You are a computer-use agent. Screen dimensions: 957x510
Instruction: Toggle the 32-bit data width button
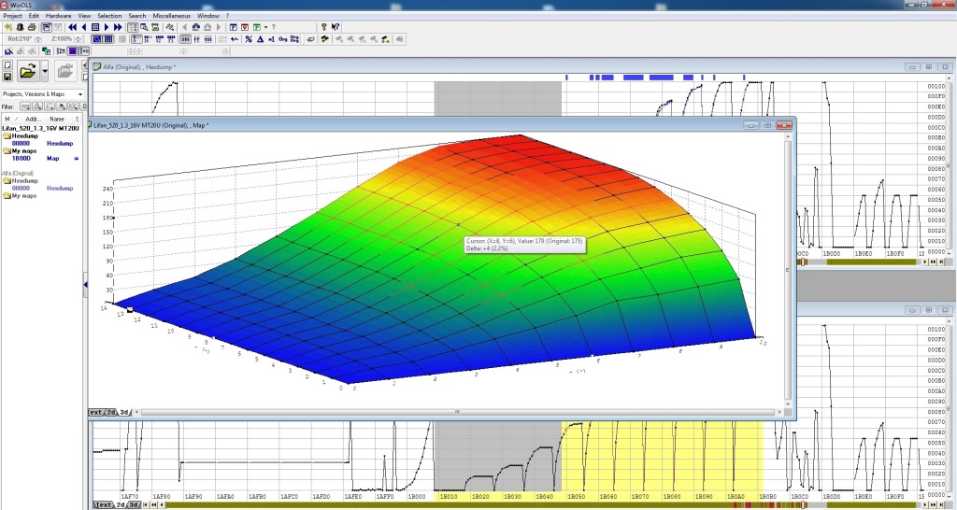(159, 39)
